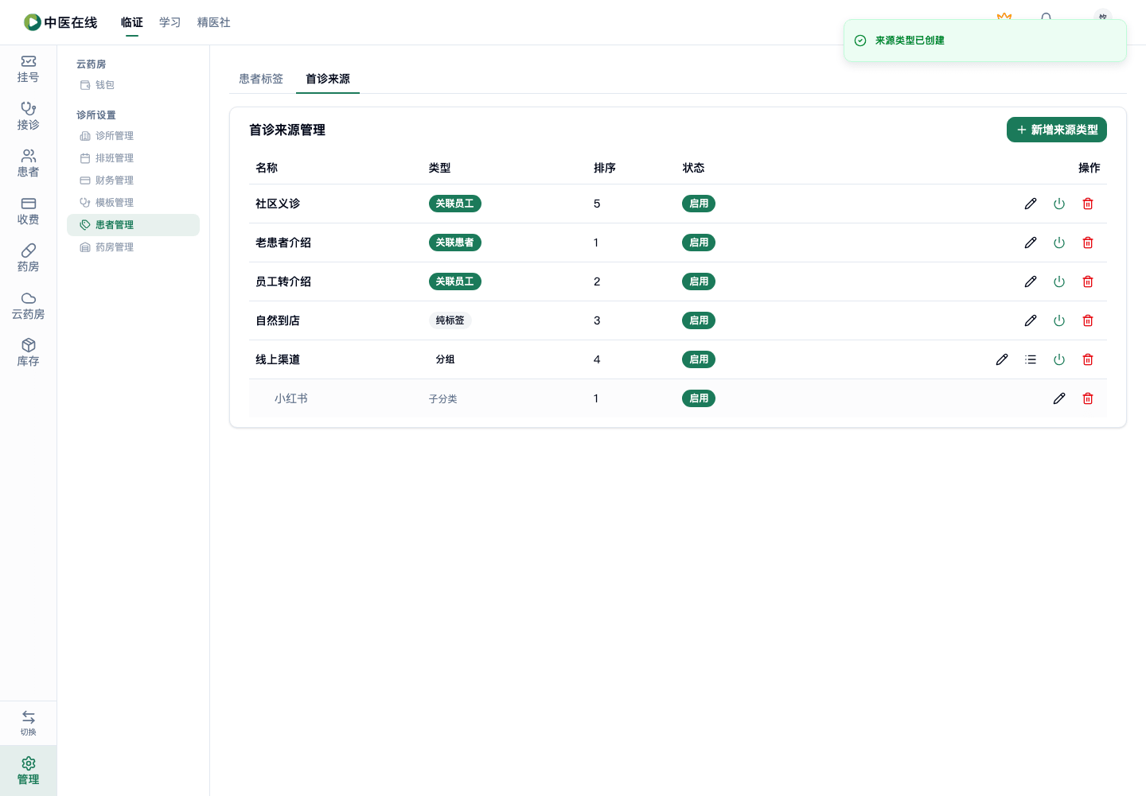Viewport: 1146px width, 796px height.
Task: Click the 关联员工 badge in 员工转介绍 row
Action: [455, 282]
